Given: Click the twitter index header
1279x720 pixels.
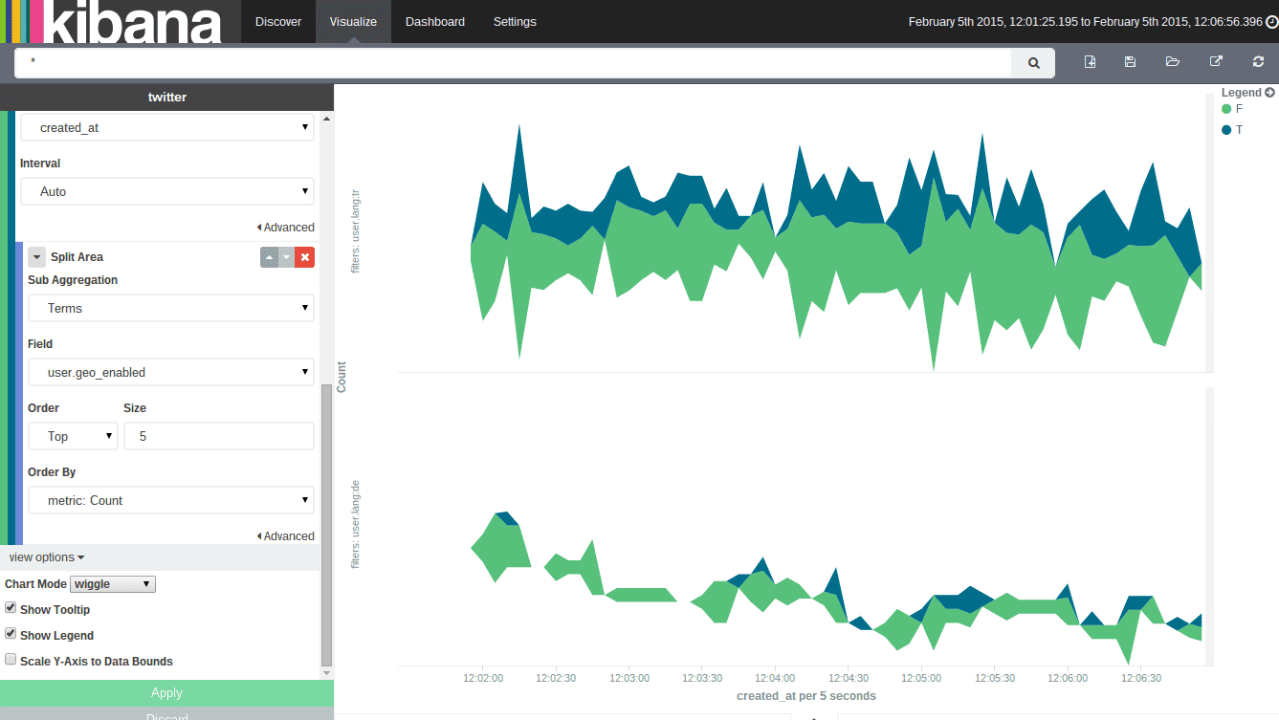Looking at the screenshot, I should (x=166, y=97).
